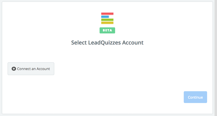Viewport: 217px width, 116px height.
Task: Click the "Select LeadQuizzes Account" heading
Action: (x=107, y=42)
